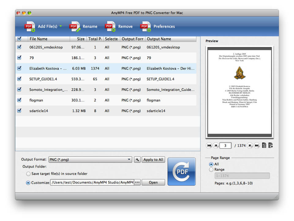Open Add File(s) via the PDF toolbar icon
The height and width of the screenshot is (221, 294).
(x=30, y=26)
